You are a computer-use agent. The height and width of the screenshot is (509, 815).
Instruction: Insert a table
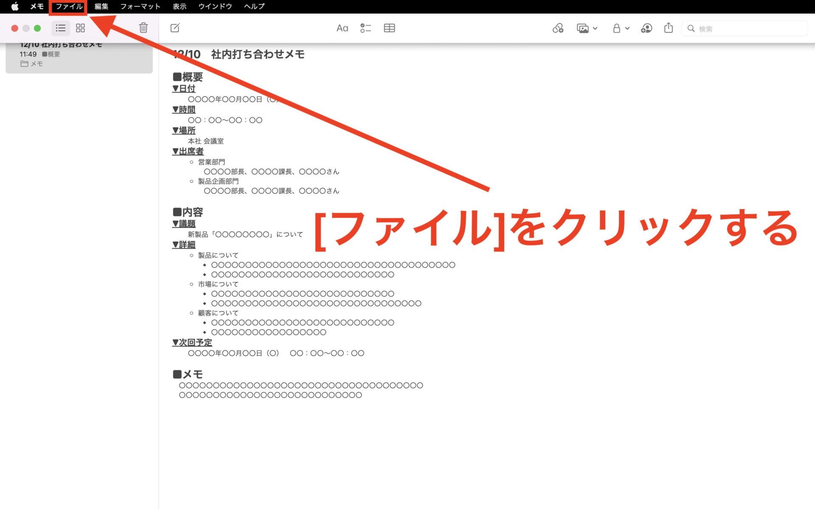389,28
